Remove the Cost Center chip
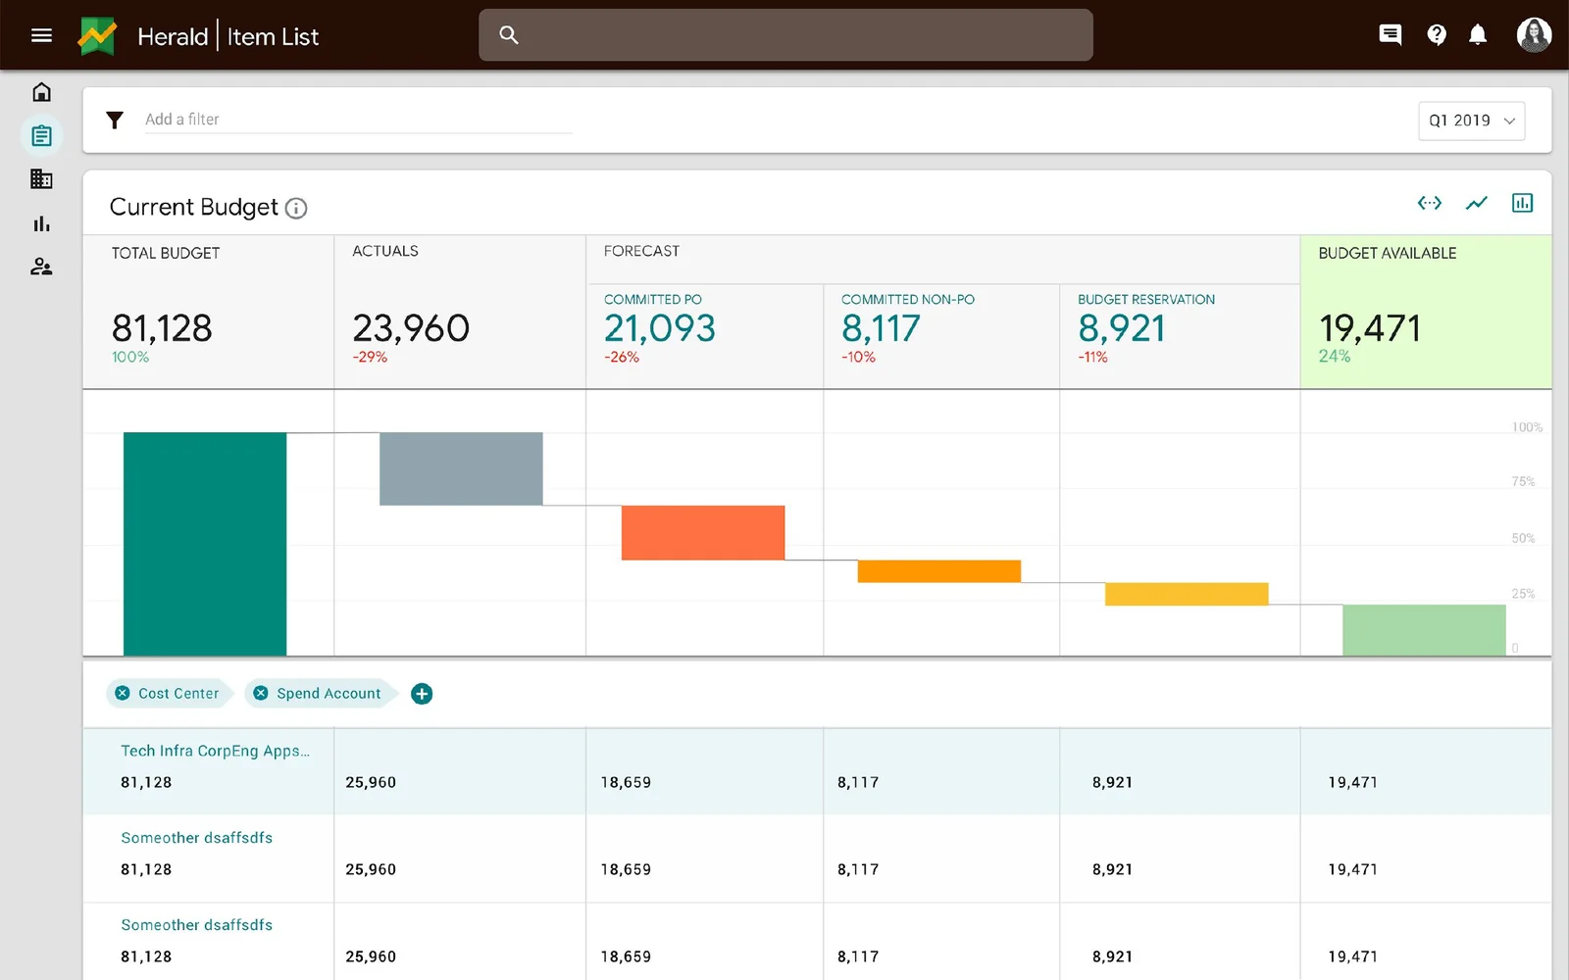Screen dimensions: 1569x980 coord(123,693)
